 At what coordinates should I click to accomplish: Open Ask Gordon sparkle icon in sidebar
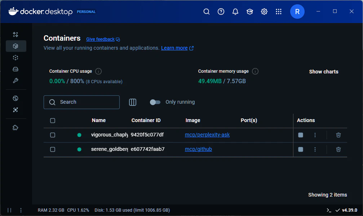(x=16, y=35)
